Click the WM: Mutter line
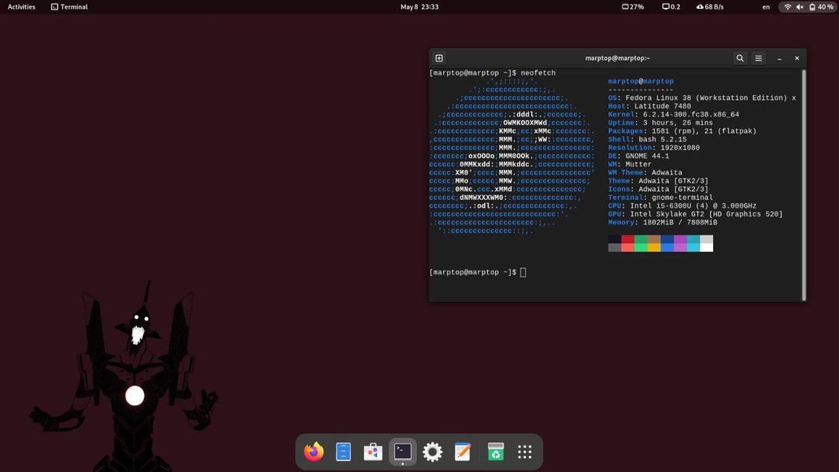839x472 pixels. tap(630, 164)
